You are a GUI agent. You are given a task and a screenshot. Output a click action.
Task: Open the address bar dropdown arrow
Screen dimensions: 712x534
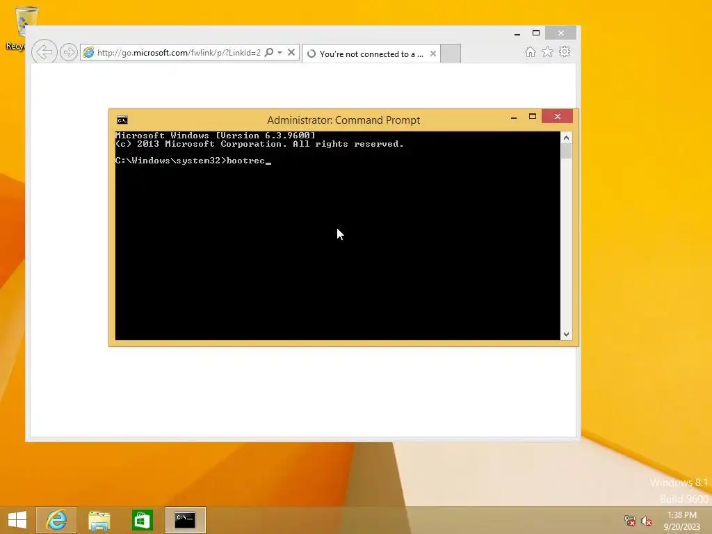point(280,53)
